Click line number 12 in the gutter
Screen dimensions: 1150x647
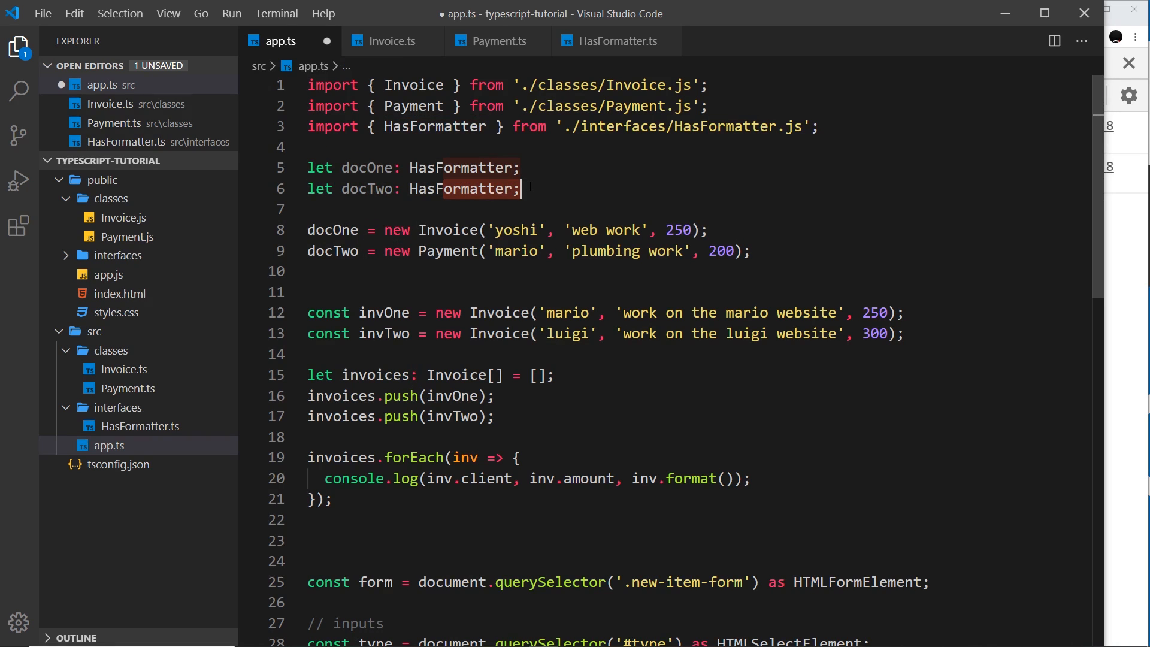tap(276, 313)
